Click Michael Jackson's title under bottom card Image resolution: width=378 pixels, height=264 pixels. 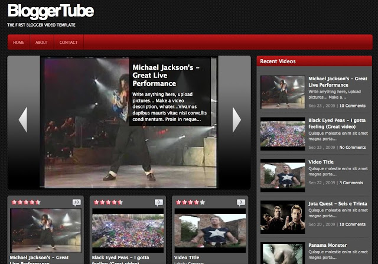coord(39,259)
